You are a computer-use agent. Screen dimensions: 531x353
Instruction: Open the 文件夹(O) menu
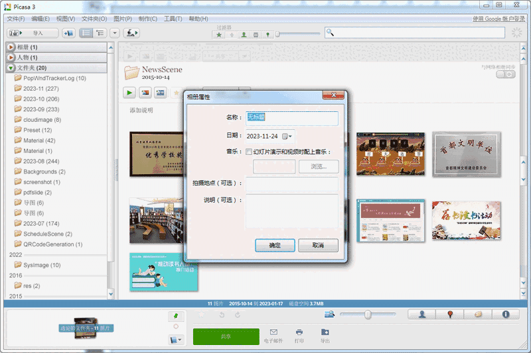[x=94, y=19]
